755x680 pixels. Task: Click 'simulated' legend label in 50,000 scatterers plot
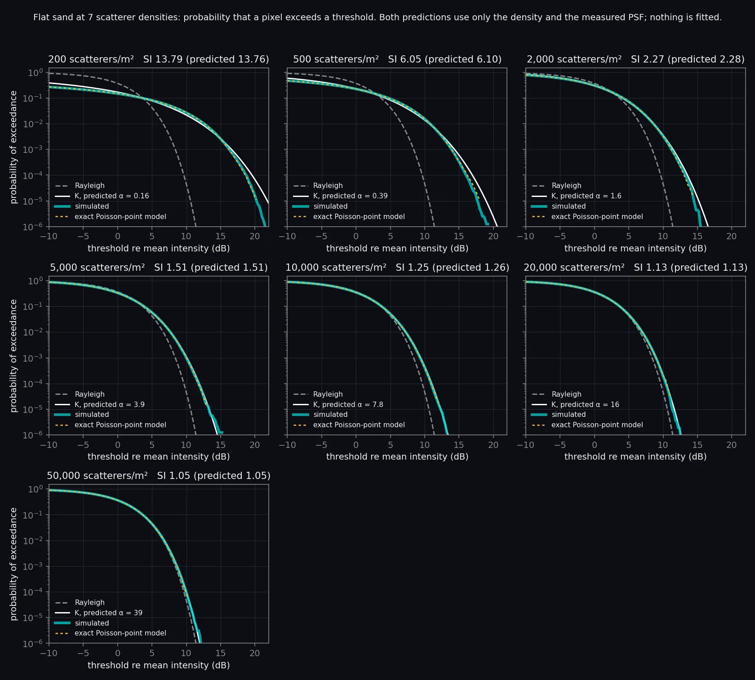click(92, 623)
